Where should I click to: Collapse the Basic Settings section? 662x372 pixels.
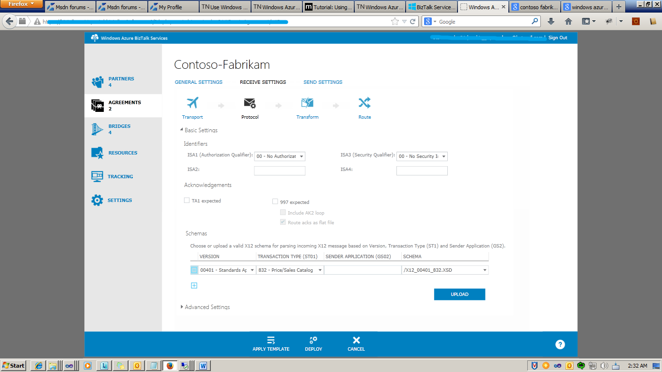[x=182, y=130]
